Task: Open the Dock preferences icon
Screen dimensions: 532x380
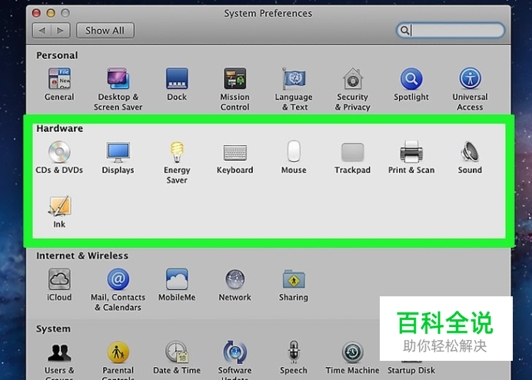Action: click(x=177, y=78)
